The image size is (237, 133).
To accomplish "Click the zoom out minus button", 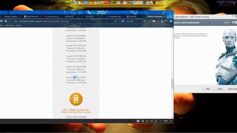I will pyautogui.click(x=161, y=121).
